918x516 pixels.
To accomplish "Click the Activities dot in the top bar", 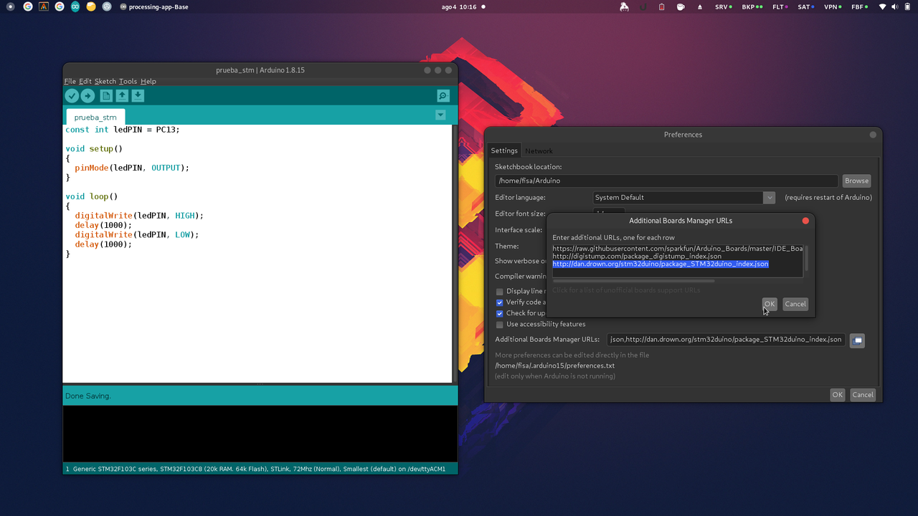I will pyautogui.click(x=10, y=6).
